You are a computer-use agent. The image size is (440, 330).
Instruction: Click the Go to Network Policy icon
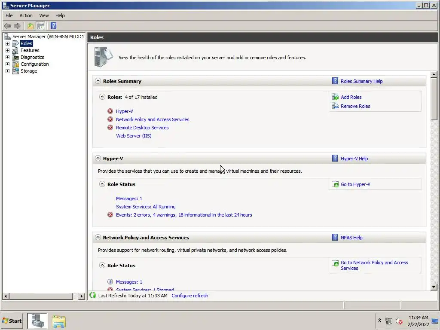tap(335, 263)
